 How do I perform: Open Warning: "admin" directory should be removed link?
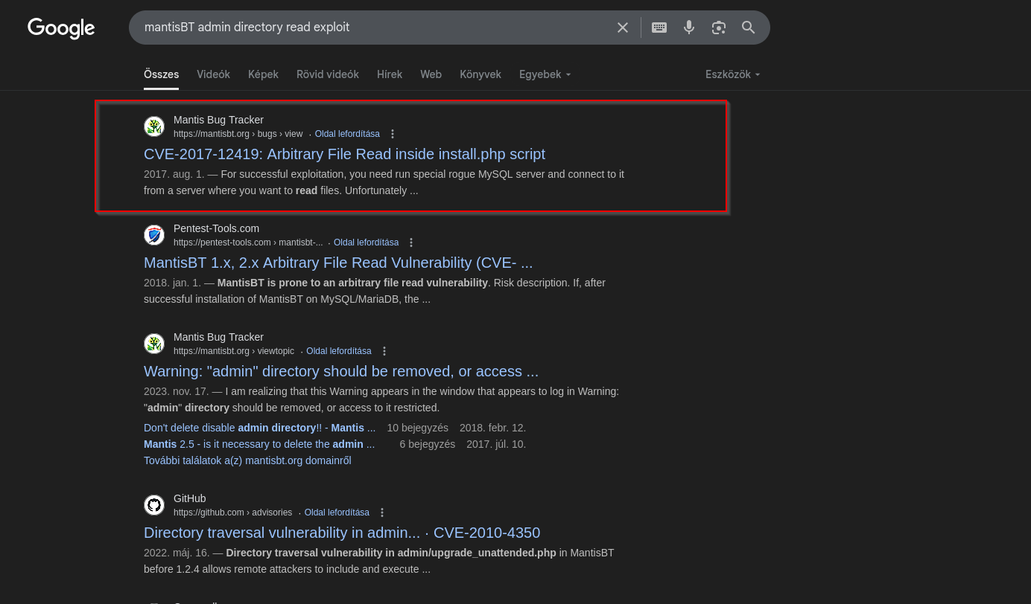tap(341, 371)
